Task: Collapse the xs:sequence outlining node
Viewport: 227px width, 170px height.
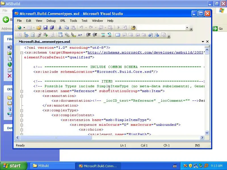Action: (22, 125)
